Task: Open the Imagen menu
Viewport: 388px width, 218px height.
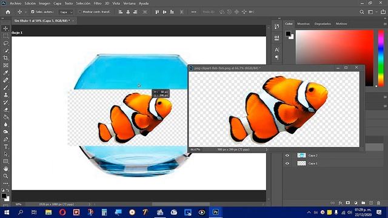Action: pyautogui.click(x=44, y=4)
